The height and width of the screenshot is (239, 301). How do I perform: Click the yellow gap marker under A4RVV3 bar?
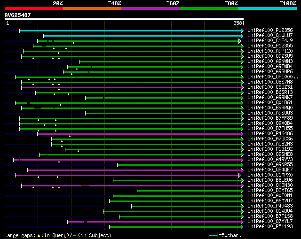pyautogui.click(x=59, y=162)
